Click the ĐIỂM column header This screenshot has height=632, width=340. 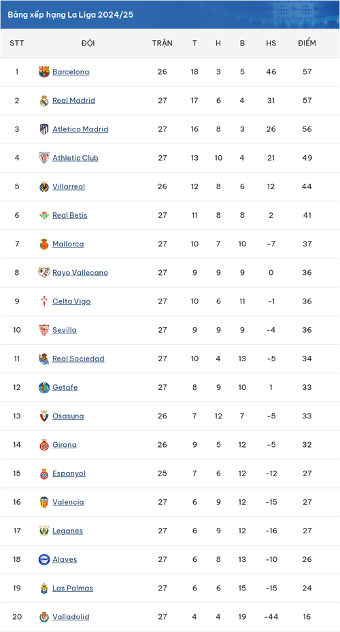[307, 43]
